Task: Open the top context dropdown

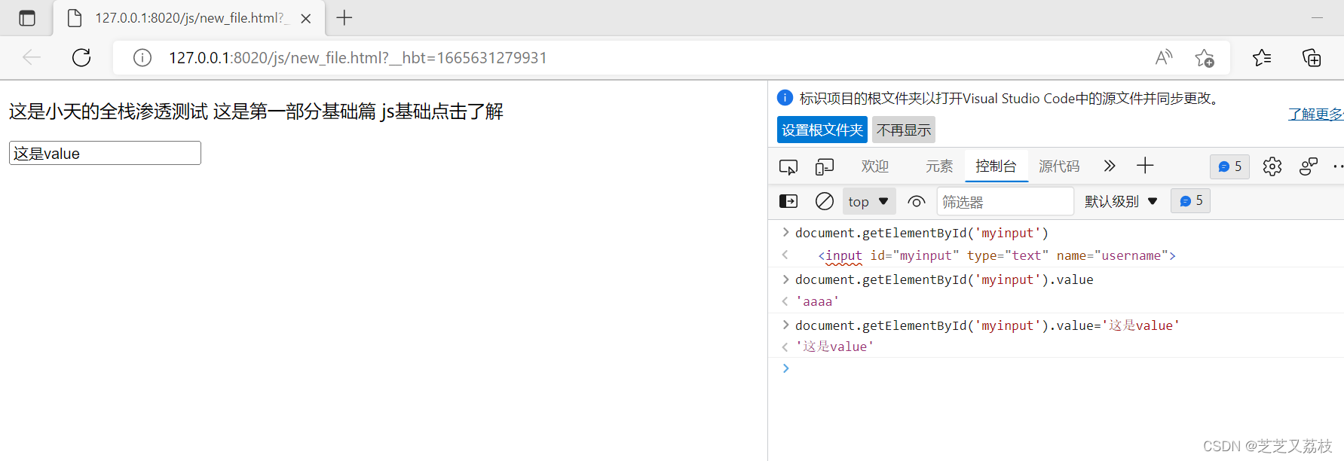Action: [868, 201]
